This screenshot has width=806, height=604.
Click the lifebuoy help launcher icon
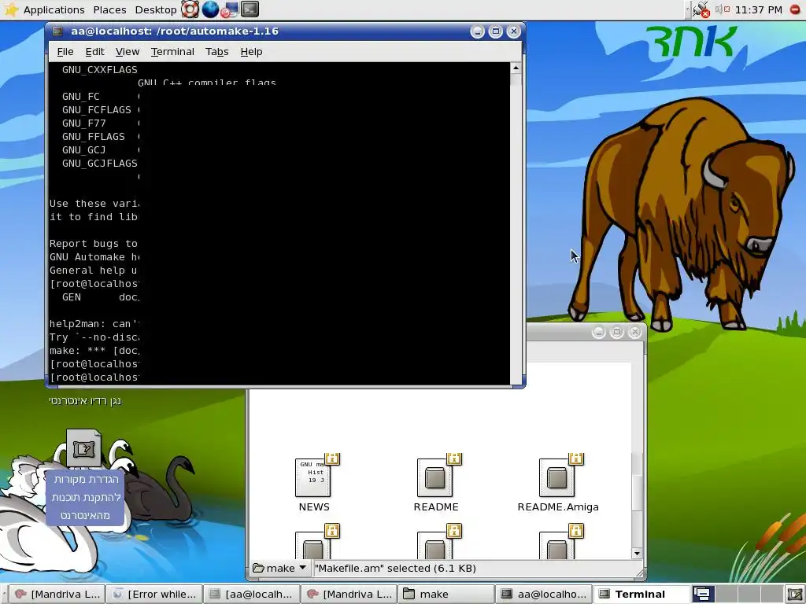[x=190, y=9]
